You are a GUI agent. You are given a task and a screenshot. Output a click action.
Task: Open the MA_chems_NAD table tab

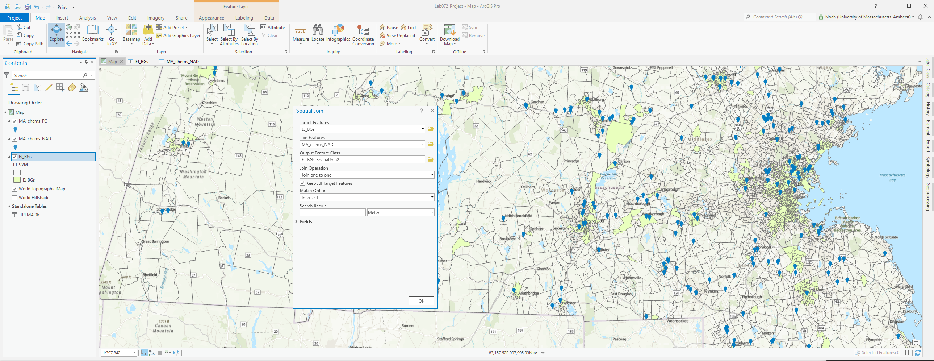(182, 61)
